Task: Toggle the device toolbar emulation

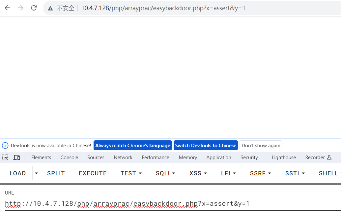Action: [17, 158]
